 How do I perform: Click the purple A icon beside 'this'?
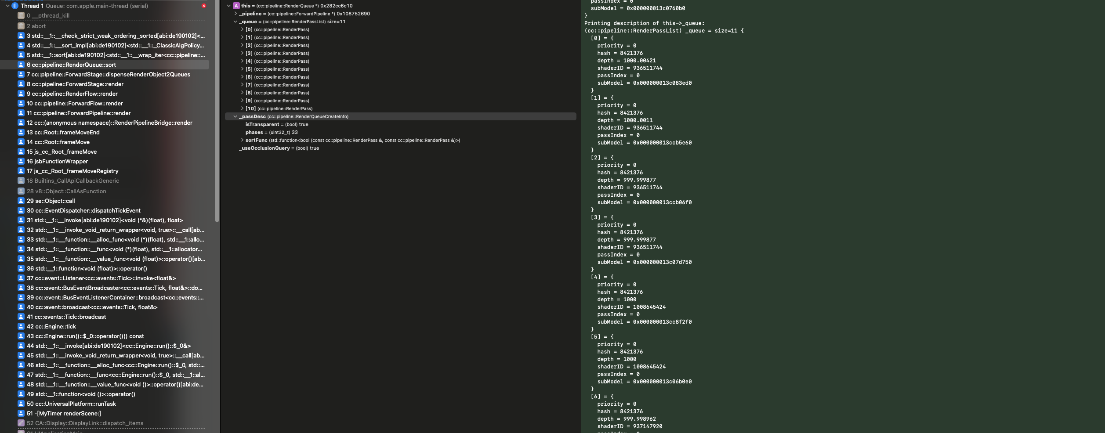[236, 6]
